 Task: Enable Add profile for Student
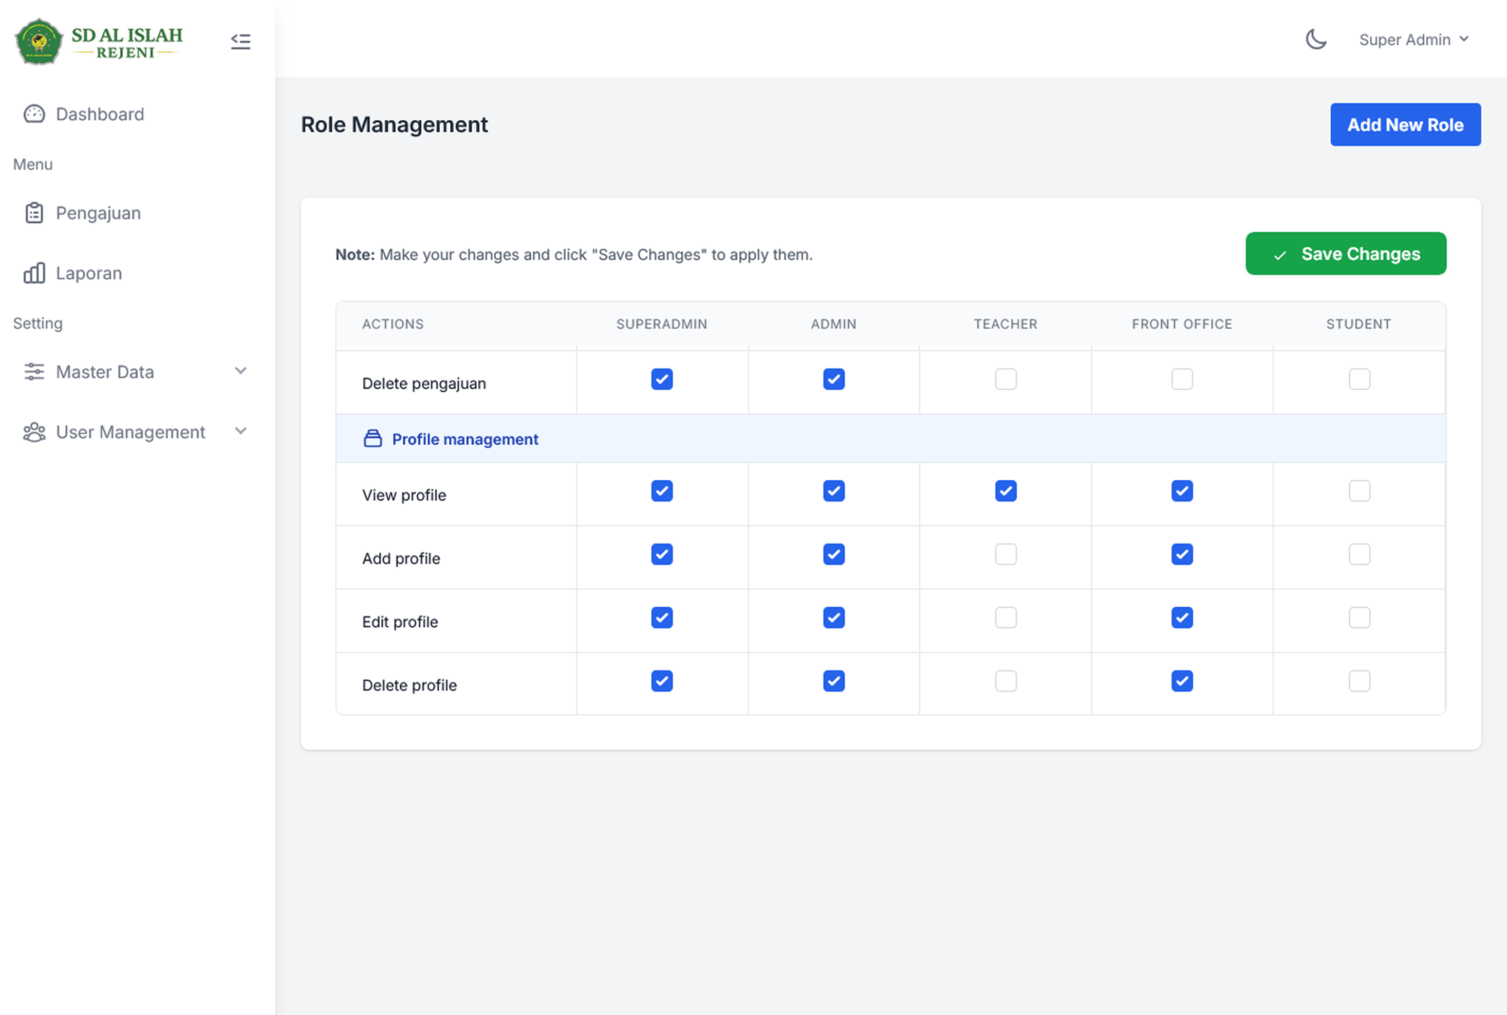(1359, 555)
